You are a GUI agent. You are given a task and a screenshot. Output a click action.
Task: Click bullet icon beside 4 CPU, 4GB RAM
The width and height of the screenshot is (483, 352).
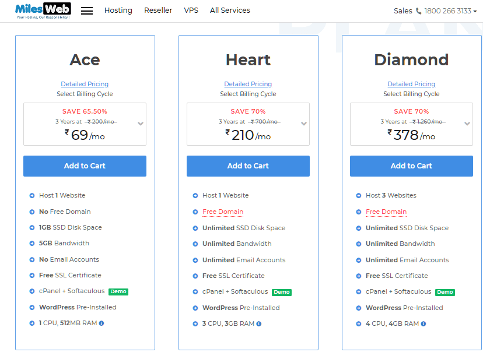358,323
